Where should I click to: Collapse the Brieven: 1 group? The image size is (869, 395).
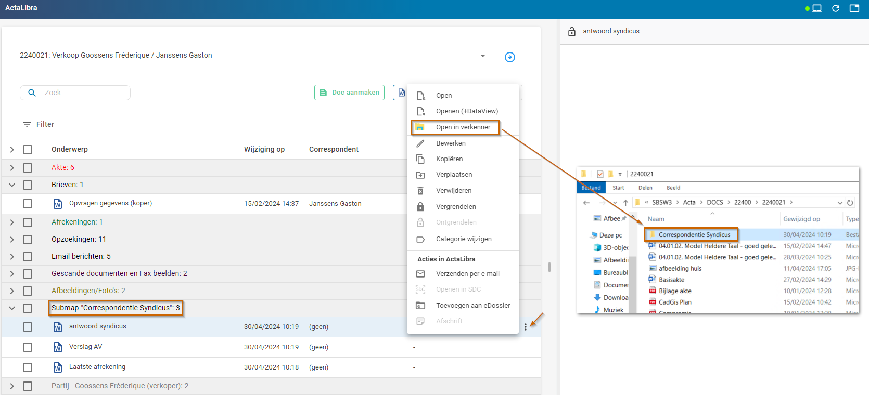pyautogui.click(x=12, y=185)
